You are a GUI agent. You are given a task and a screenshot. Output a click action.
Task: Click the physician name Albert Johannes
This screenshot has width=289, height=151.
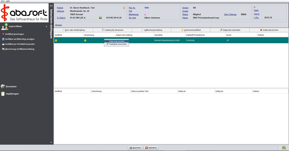[152, 18]
